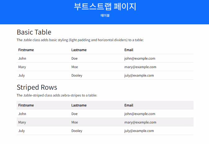The height and width of the screenshot is (144, 209).
Task: Select John cell in Basic Table
Action: [22, 58]
